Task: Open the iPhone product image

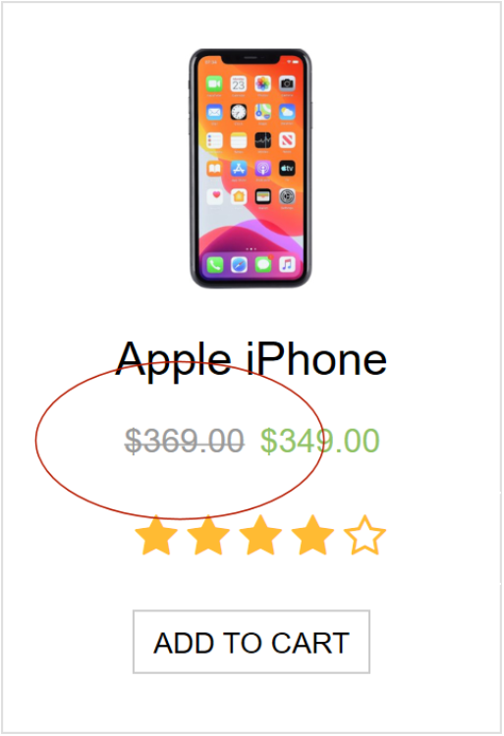Action: tap(251, 168)
